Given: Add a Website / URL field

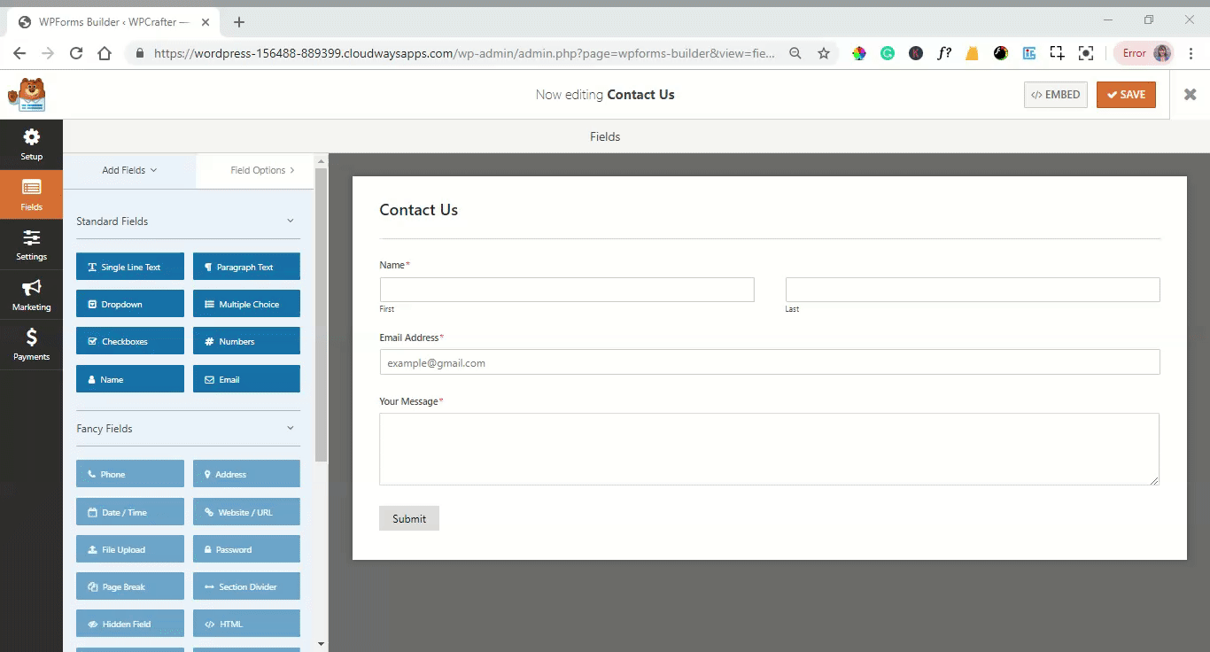Looking at the screenshot, I should 246,512.
